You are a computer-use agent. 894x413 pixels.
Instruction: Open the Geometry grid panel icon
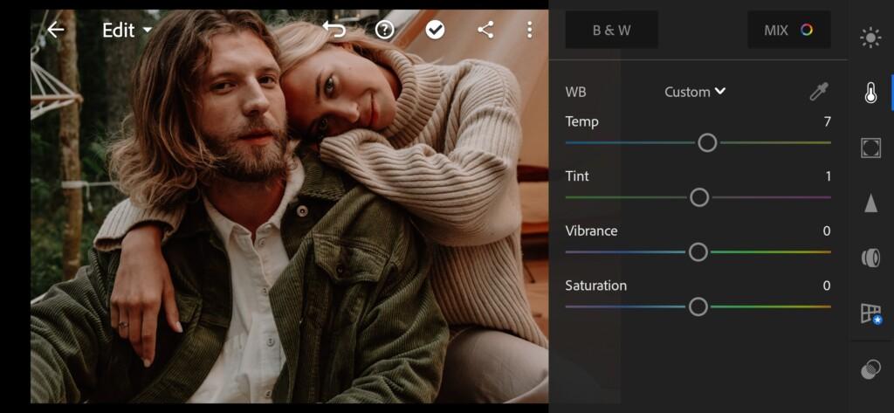[x=870, y=313]
